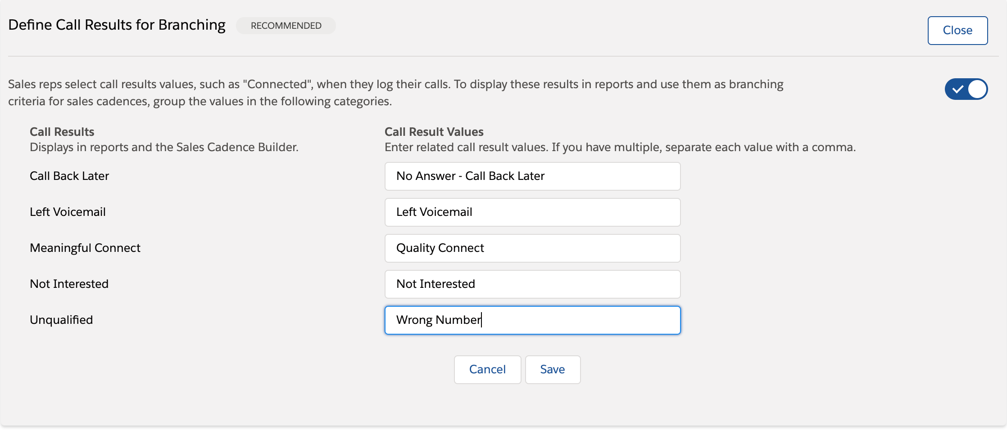Viewport: 1007px width, 430px height.
Task: Click the Not Interested values input
Action: pyautogui.click(x=532, y=284)
